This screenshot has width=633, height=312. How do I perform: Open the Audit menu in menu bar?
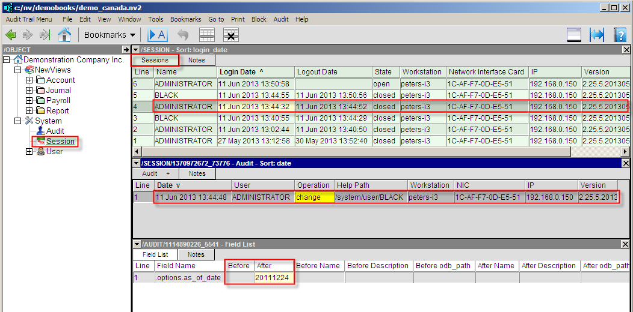point(281,19)
